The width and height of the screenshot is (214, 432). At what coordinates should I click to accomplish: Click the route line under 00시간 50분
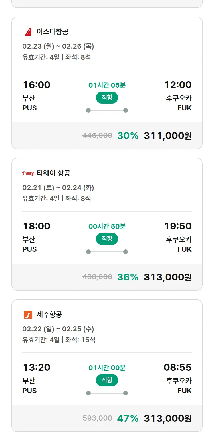click(x=107, y=252)
